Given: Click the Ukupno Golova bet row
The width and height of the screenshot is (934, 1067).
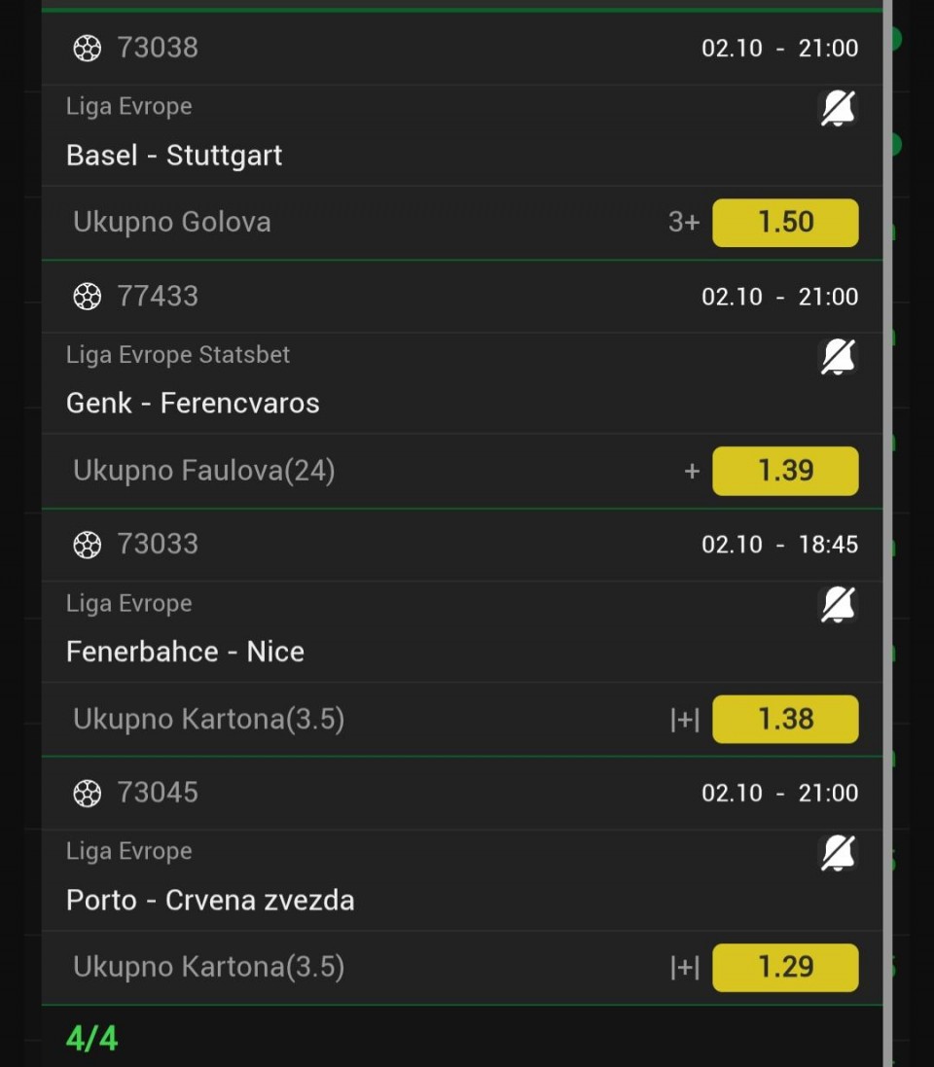Looking at the screenshot, I should click(172, 223).
